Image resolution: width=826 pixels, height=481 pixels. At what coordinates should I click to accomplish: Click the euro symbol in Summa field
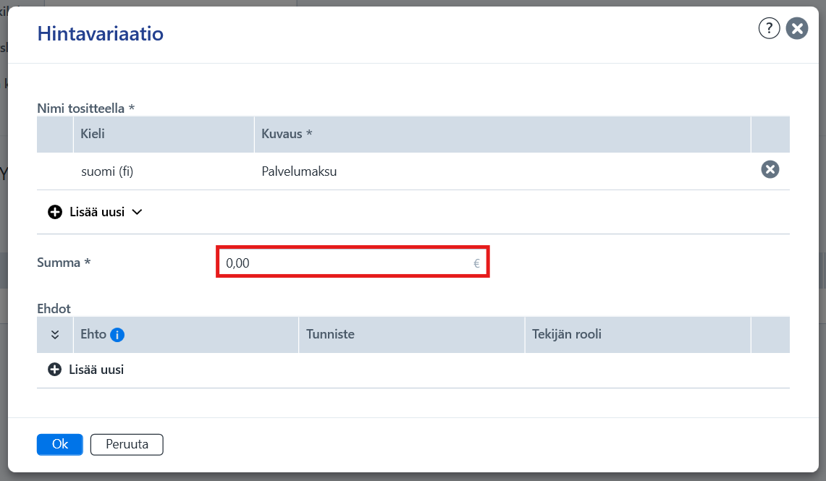pos(476,263)
